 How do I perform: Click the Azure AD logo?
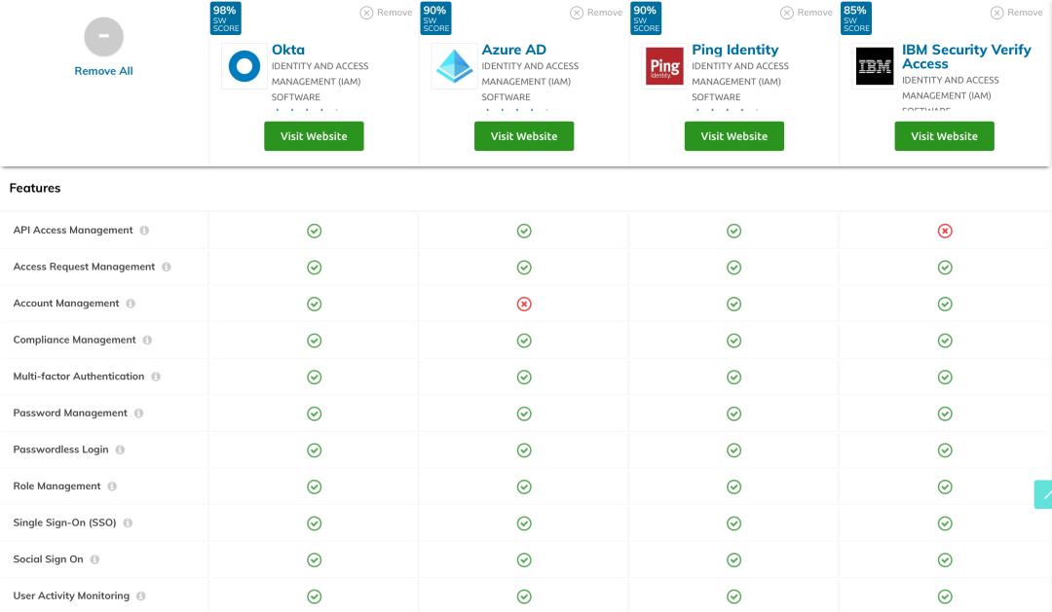(454, 66)
